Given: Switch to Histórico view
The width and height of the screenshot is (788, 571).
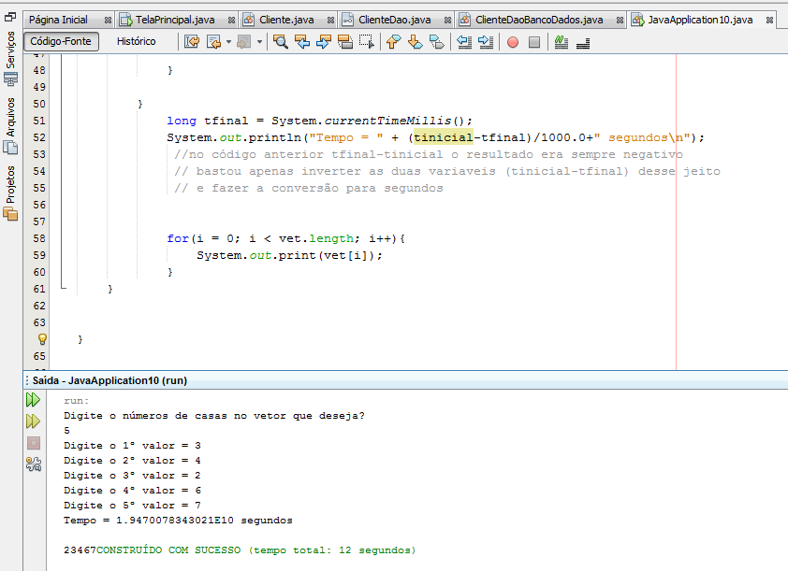Looking at the screenshot, I should point(137,41).
